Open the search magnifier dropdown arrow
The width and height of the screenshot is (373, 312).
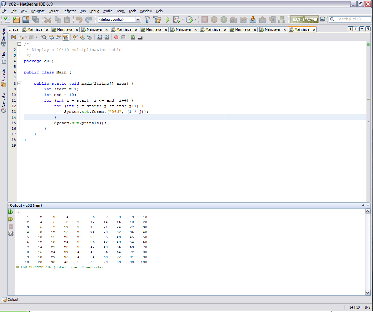point(335,19)
